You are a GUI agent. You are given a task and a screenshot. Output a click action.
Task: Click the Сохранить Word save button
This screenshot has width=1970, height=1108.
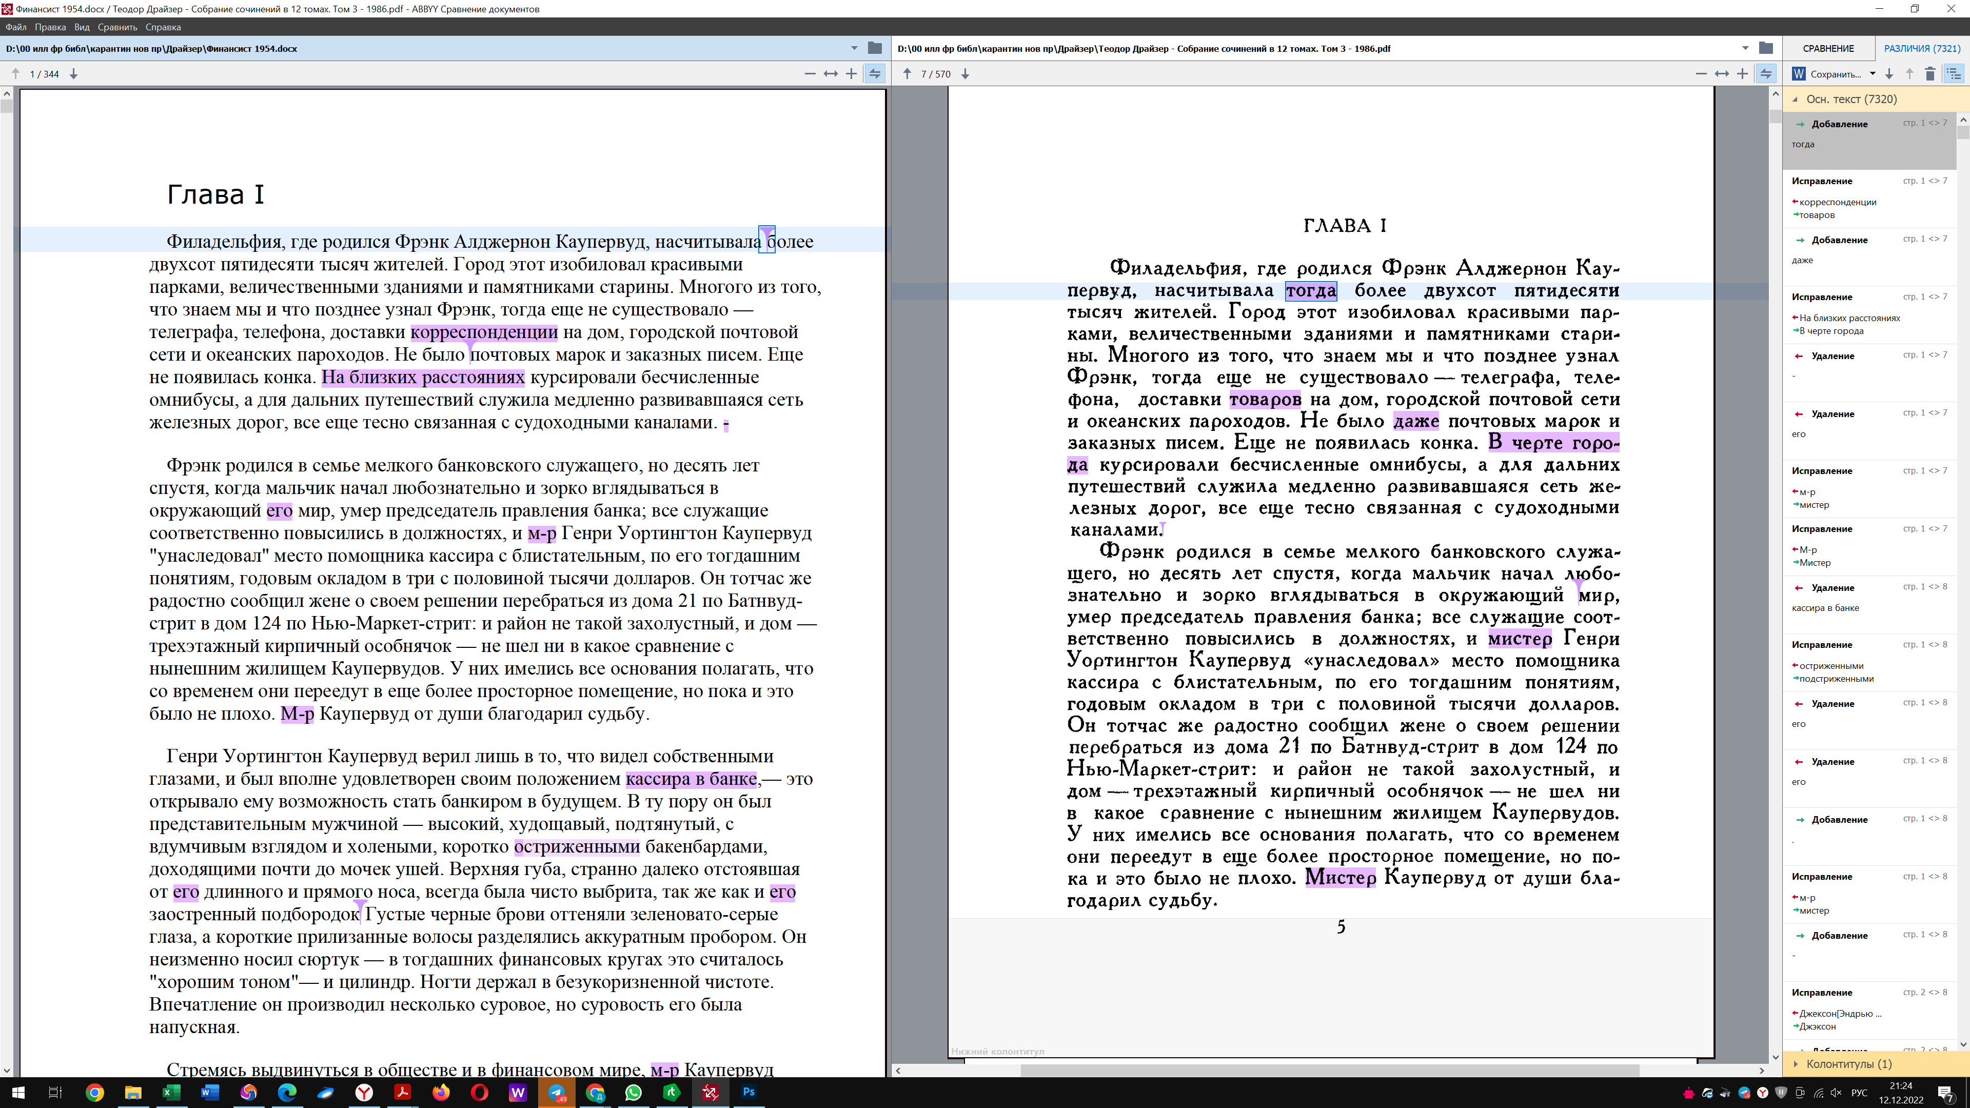(1827, 74)
